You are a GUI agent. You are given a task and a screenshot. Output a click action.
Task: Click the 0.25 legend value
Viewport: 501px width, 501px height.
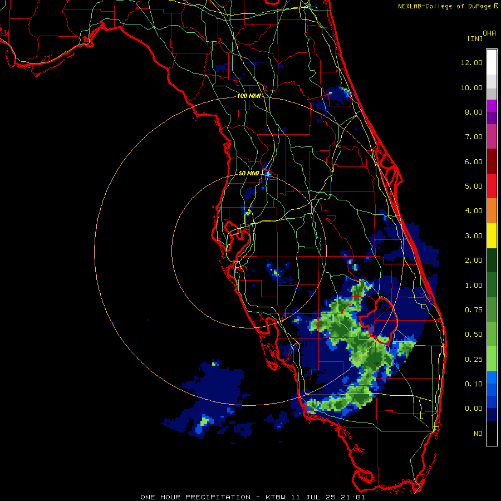(x=474, y=360)
